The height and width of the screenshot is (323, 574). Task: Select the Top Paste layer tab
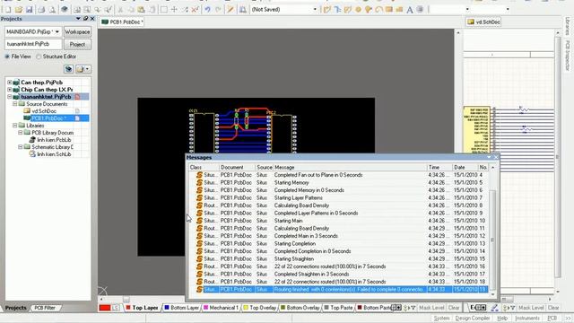point(339,308)
